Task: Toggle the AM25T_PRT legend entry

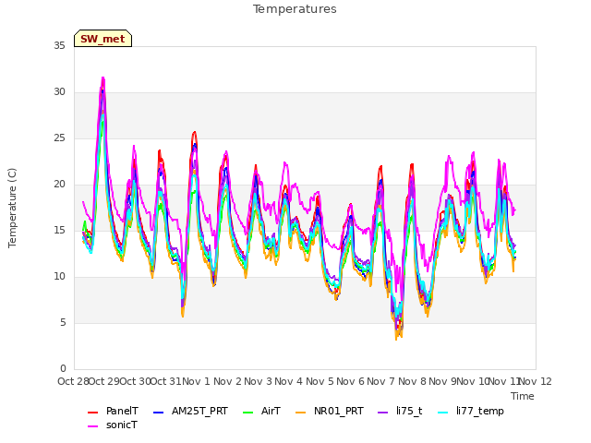Action: point(191,411)
